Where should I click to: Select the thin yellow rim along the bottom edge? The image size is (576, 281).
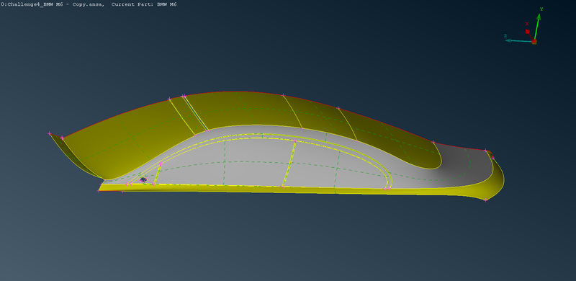pyautogui.click(x=287, y=189)
